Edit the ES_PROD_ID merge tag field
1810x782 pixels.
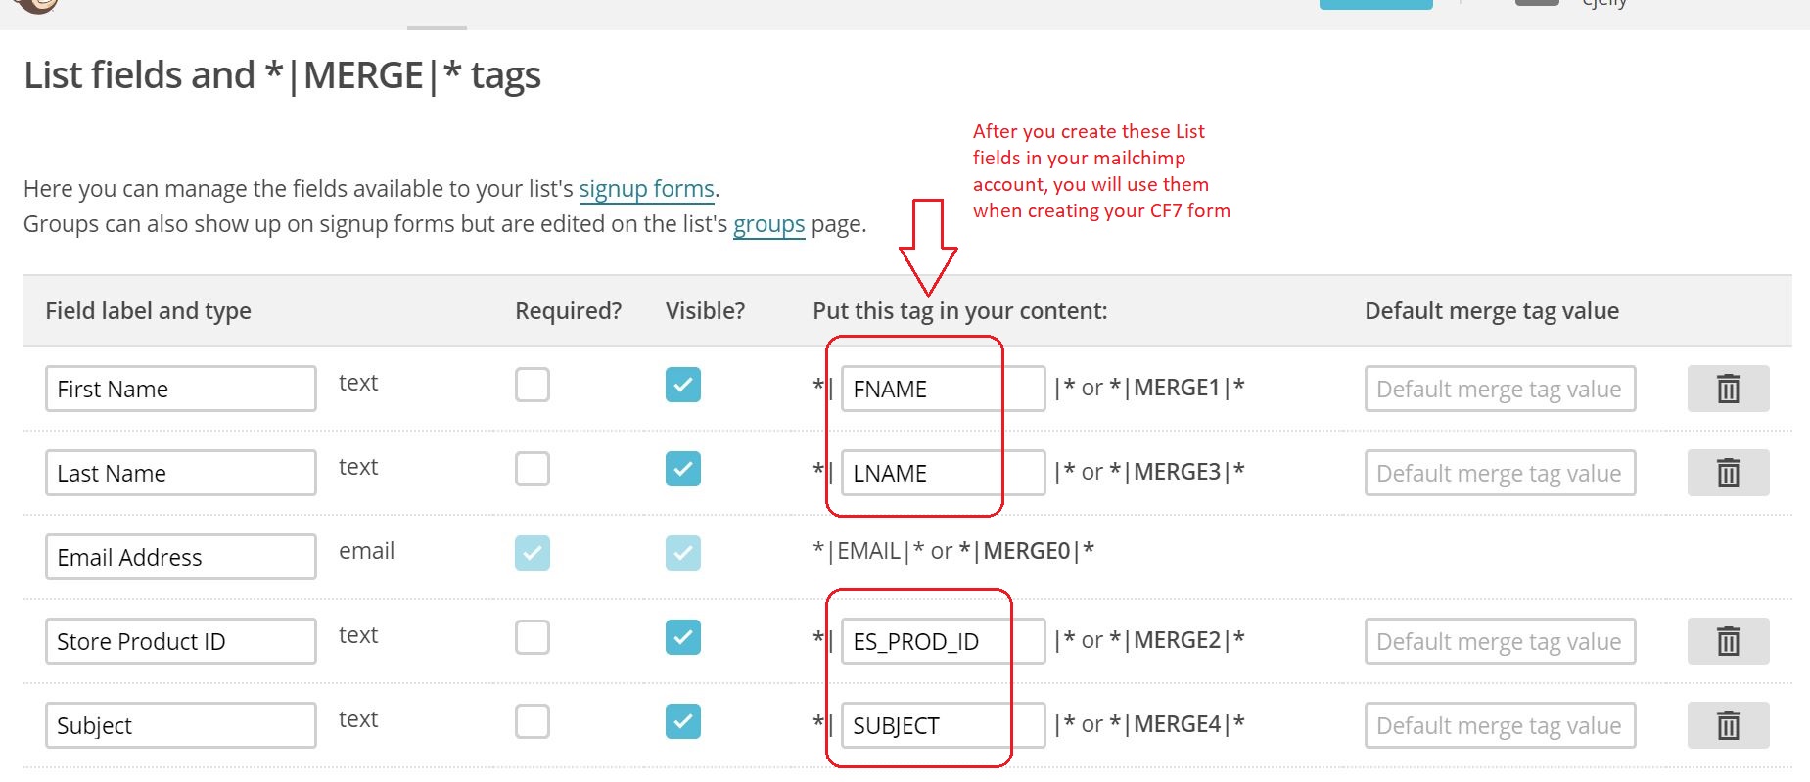click(943, 641)
